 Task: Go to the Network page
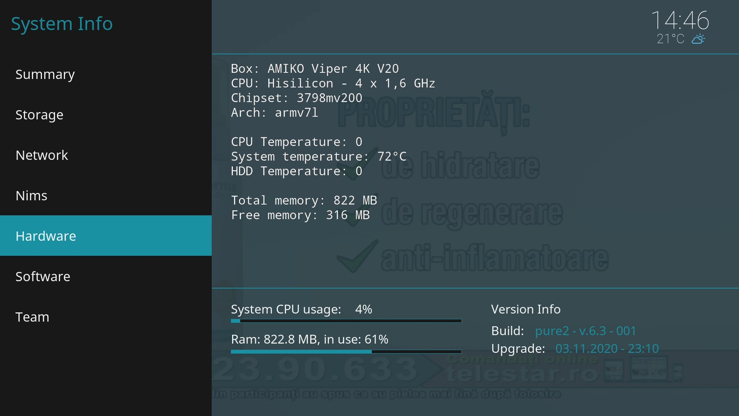[x=42, y=155]
